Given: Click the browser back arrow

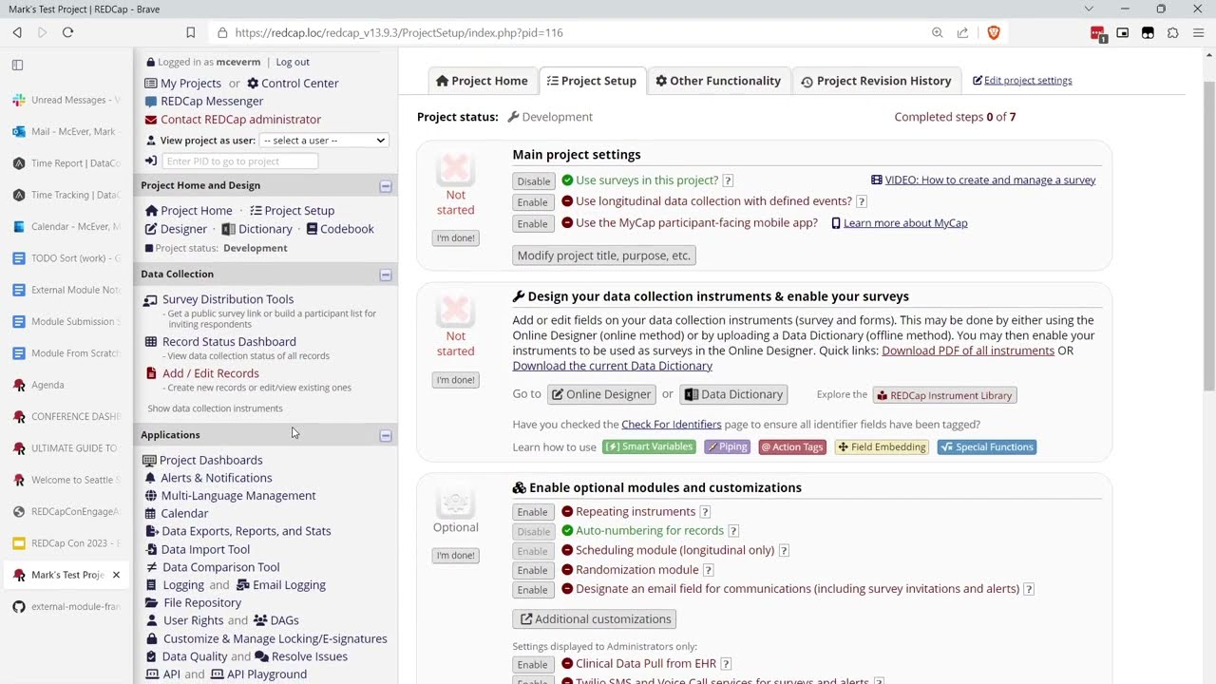Looking at the screenshot, I should (x=17, y=32).
